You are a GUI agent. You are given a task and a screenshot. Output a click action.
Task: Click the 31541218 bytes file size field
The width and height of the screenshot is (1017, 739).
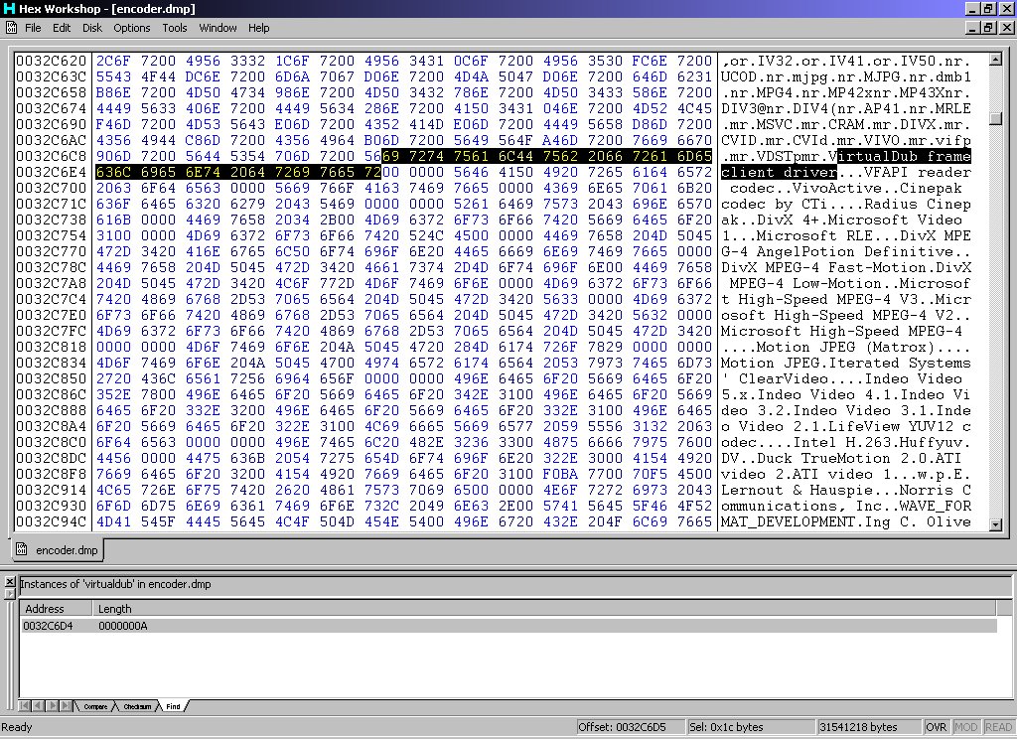869,727
